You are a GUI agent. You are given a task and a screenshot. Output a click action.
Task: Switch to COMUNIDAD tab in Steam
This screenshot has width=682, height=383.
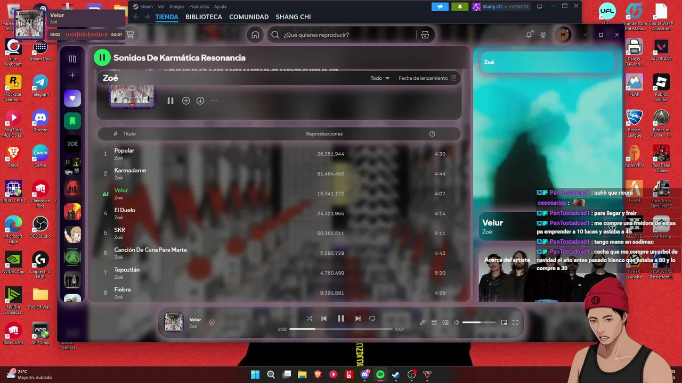point(249,17)
